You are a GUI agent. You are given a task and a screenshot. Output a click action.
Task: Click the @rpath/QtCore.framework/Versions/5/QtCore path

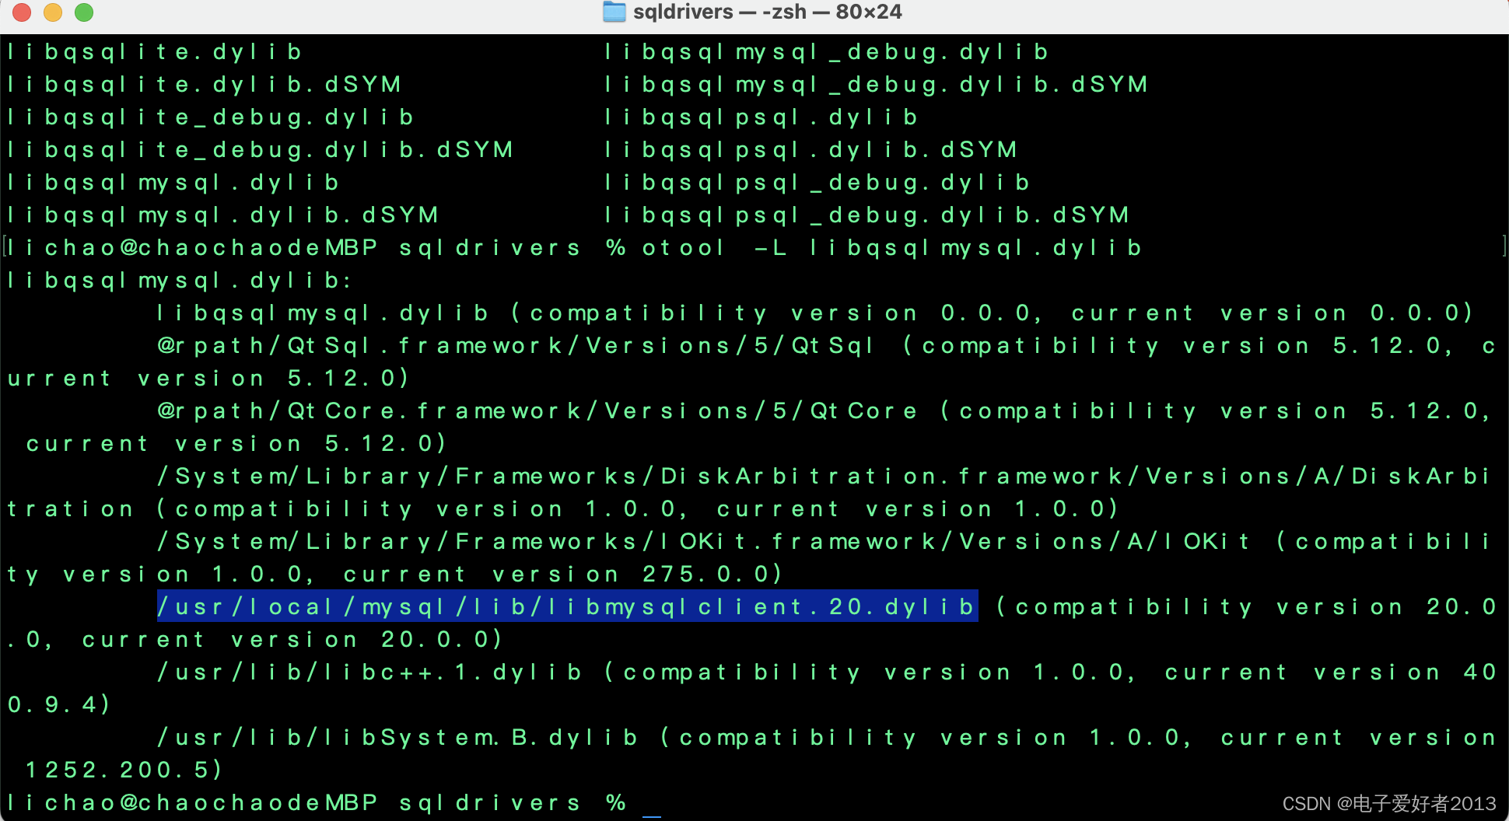pos(537,410)
